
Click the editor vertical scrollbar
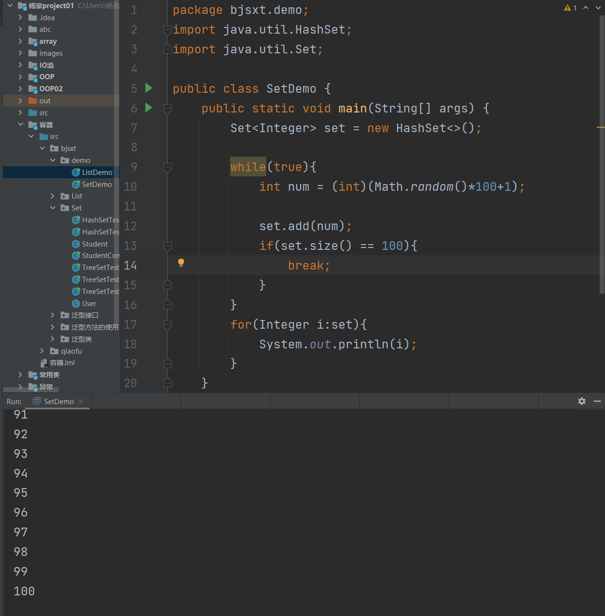coord(602,154)
